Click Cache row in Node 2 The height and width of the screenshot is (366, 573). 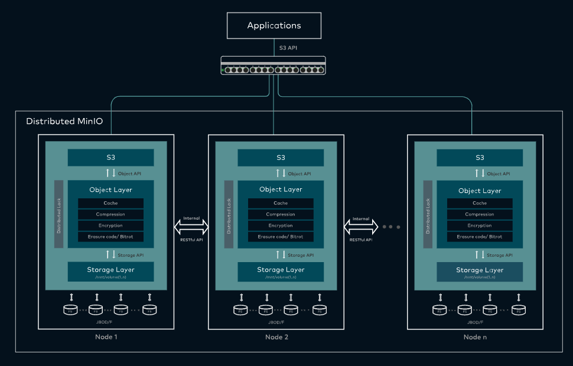tap(281, 203)
